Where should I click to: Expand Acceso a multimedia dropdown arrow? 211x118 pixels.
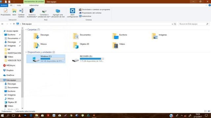pos(37,17)
